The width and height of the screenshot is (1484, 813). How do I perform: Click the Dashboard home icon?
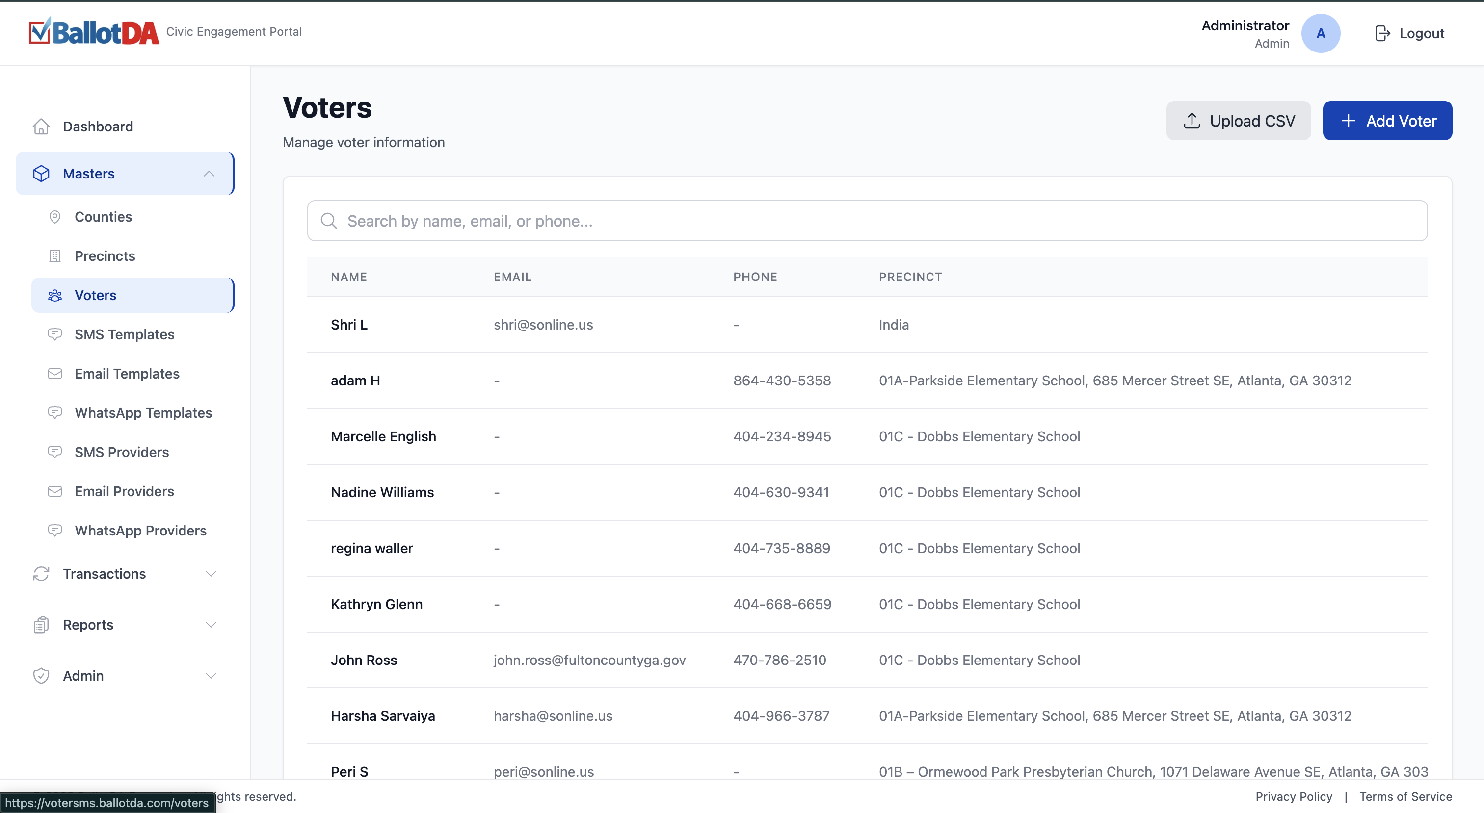click(x=41, y=126)
